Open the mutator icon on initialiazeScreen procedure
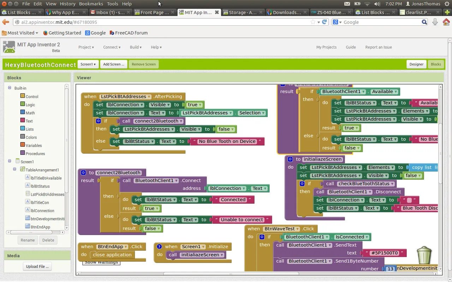Screen dimensions: 452x282 [290, 159]
